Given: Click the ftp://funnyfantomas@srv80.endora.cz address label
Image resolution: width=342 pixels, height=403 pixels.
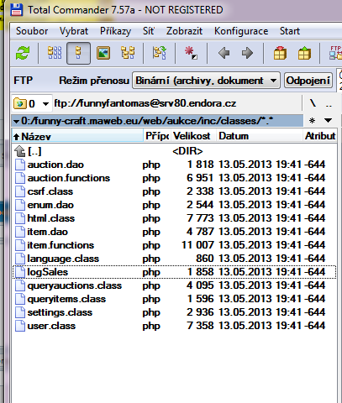Looking at the screenshot, I should pyautogui.click(x=145, y=103).
